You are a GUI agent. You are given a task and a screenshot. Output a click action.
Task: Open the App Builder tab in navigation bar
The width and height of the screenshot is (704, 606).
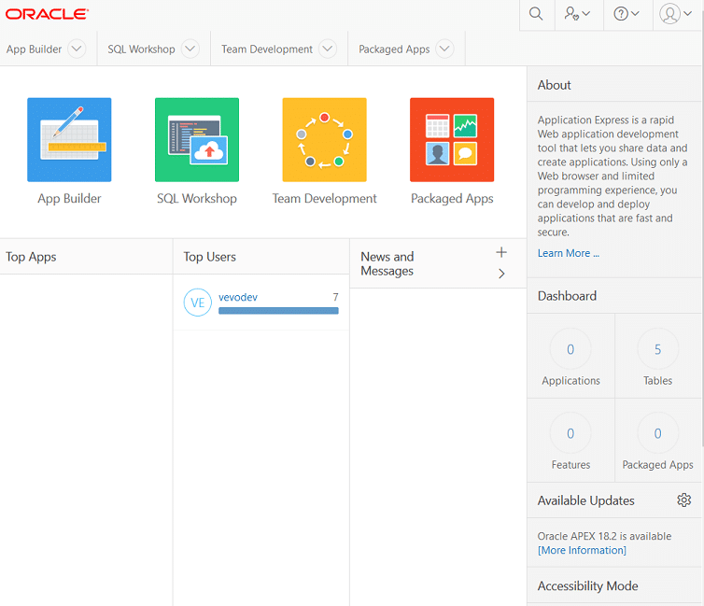click(34, 49)
